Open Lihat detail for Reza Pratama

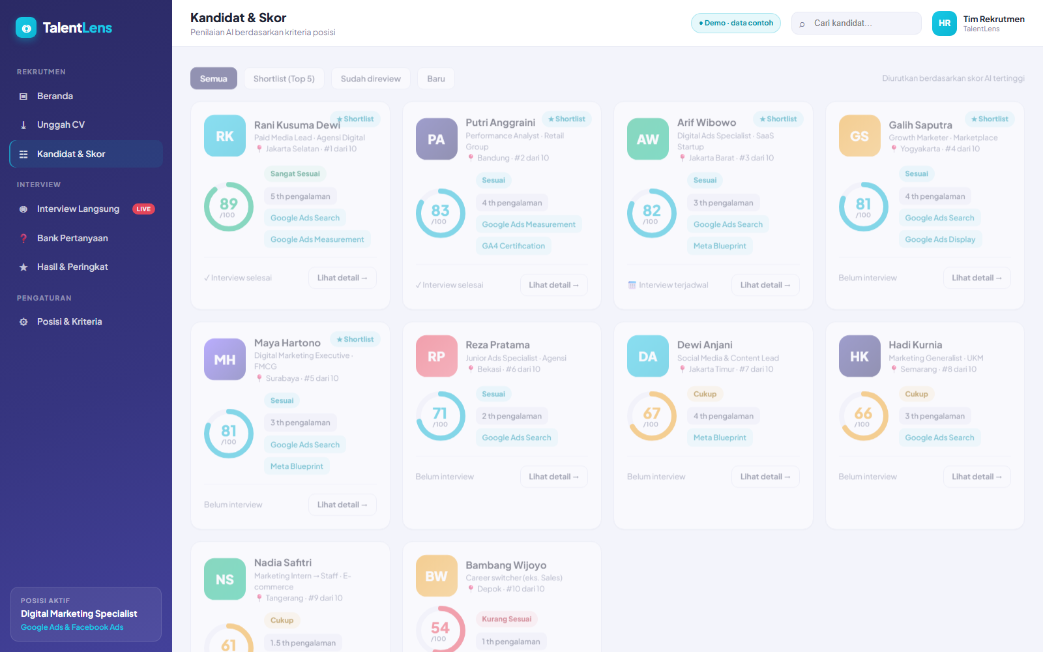(x=554, y=477)
